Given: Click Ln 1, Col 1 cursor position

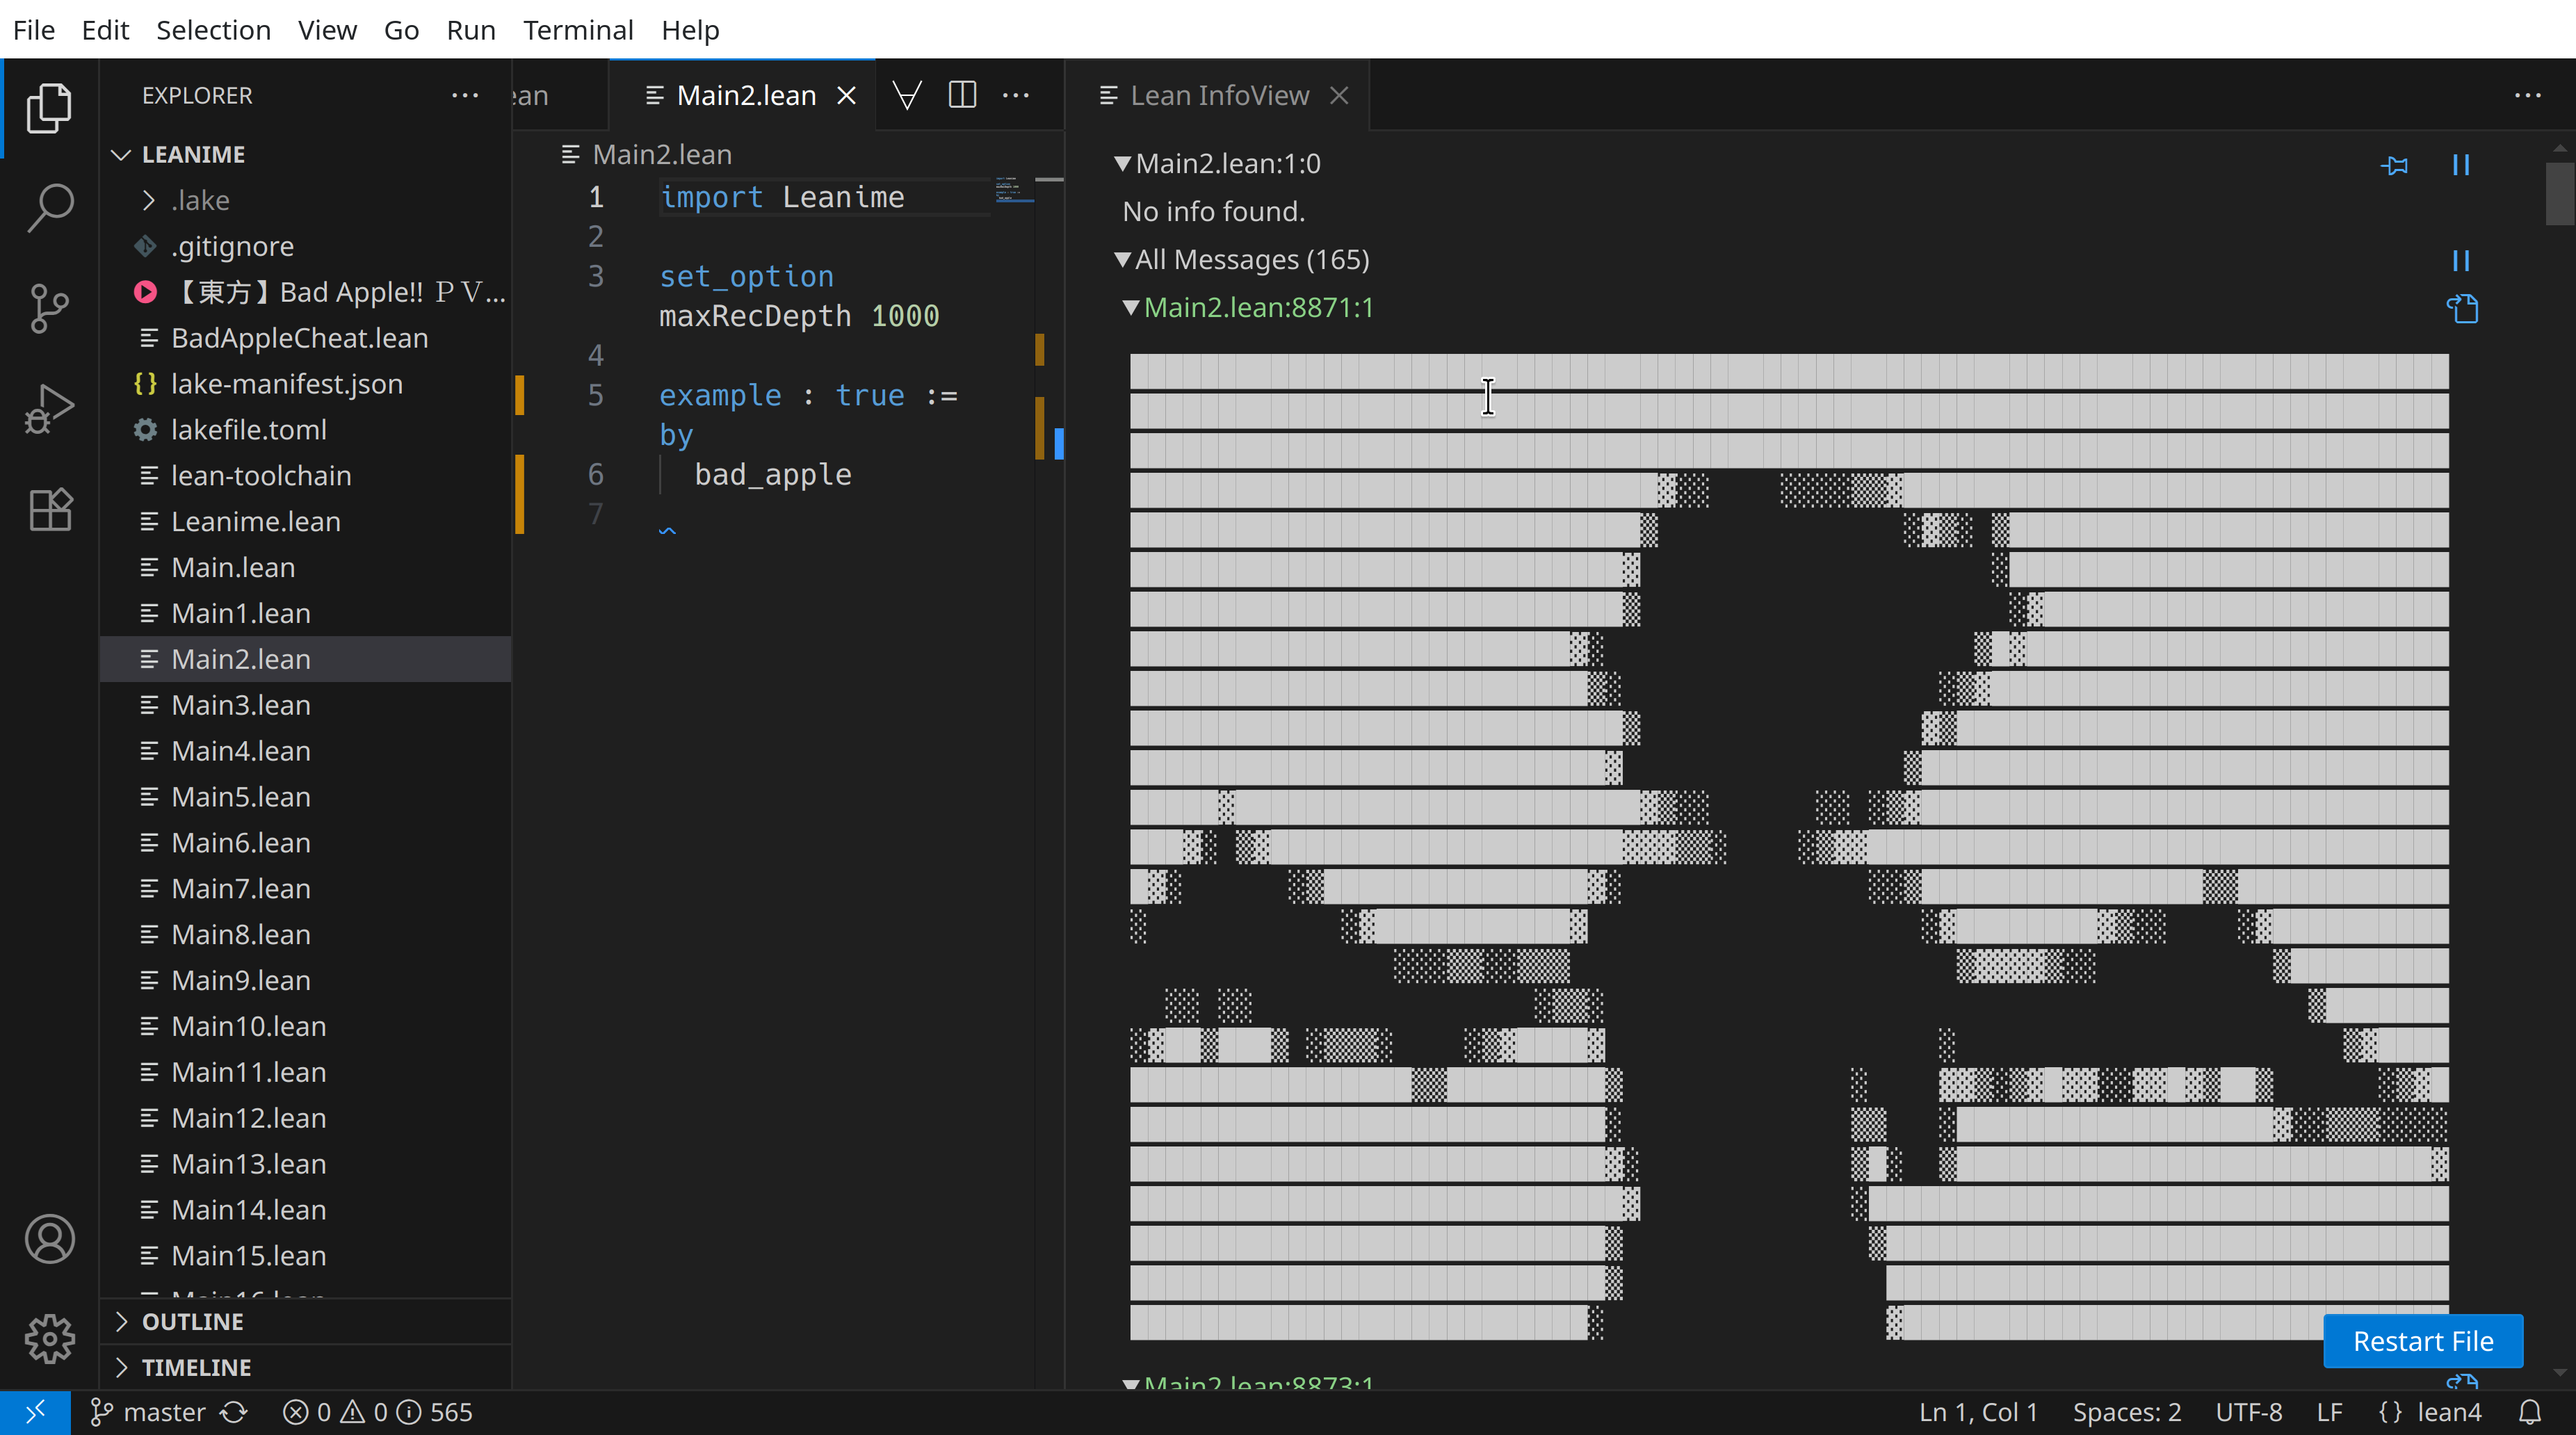Looking at the screenshot, I should pyautogui.click(x=1978, y=1412).
